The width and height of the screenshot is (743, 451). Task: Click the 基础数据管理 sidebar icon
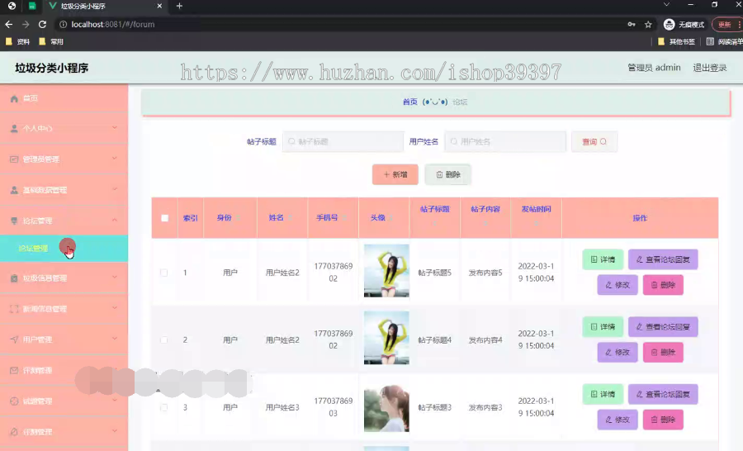pyautogui.click(x=14, y=190)
